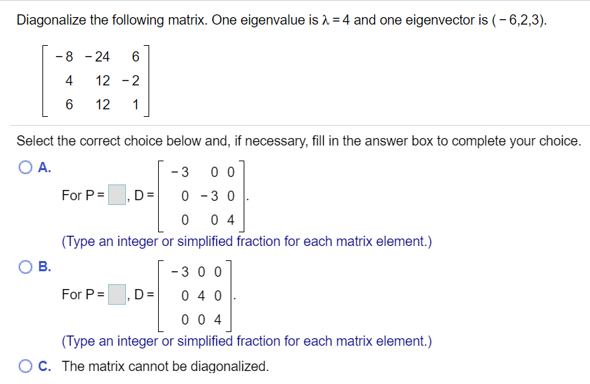Click the given 3x3 matrix with -8, -24, 6
The height and width of the screenshot is (384, 590).
[96, 81]
